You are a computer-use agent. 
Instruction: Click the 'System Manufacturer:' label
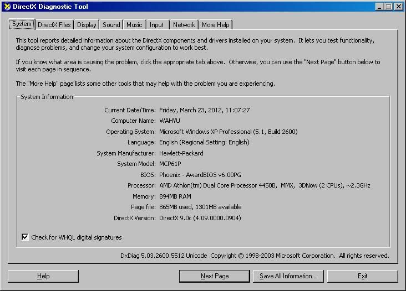pos(126,153)
